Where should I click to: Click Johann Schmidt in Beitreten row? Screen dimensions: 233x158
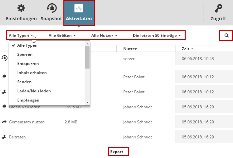click(x=138, y=137)
